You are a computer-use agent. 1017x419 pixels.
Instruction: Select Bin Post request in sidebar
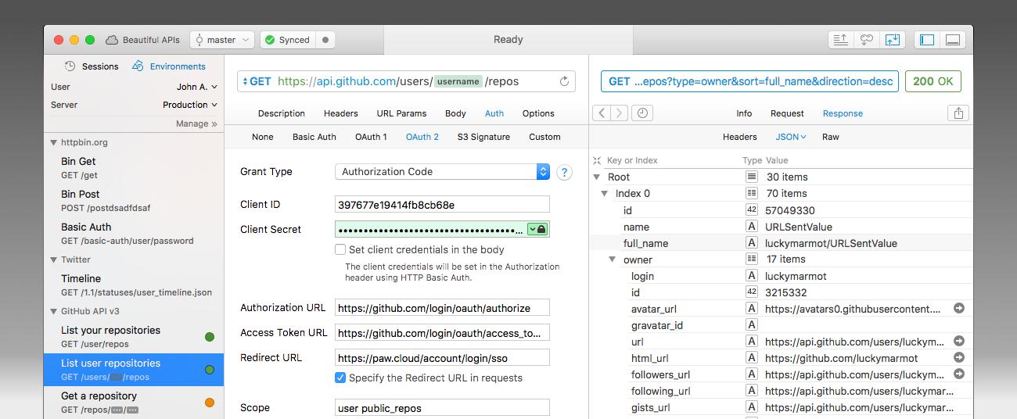coord(134,200)
